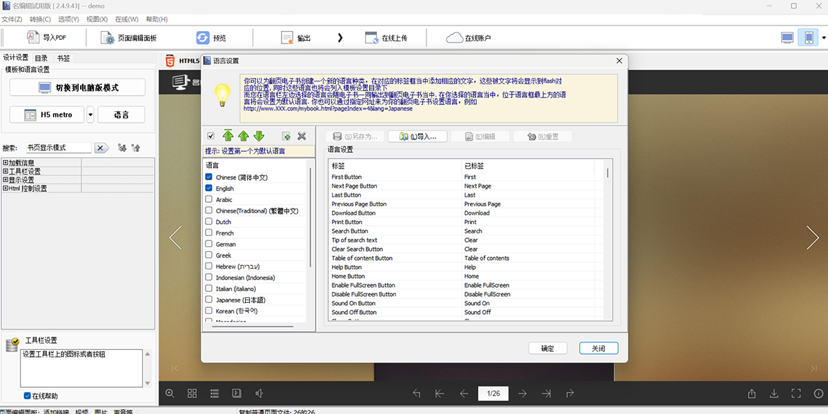This screenshot has height=414, width=828.
Task: Move selected language to top with double-bar green arrow
Action: tap(228, 136)
